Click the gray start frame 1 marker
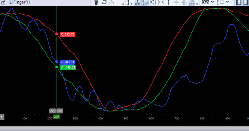Image resolution: width=249 pixels, height=131 pixels. (x=2, y=117)
